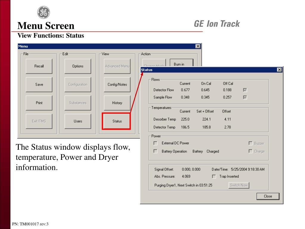Click the Status window title bar
Screen dimensions: 305x229
[212, 70]
